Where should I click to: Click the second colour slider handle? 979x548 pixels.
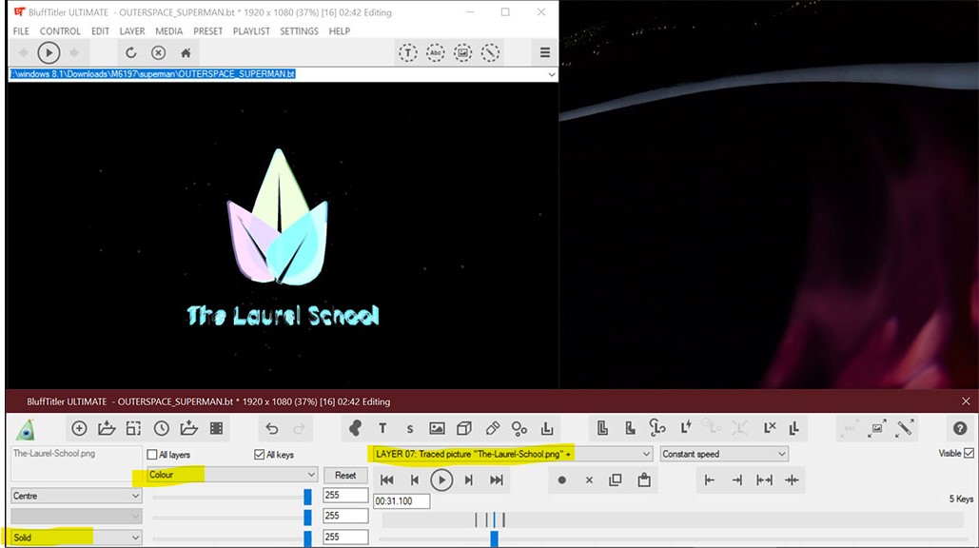click(307, 518)
